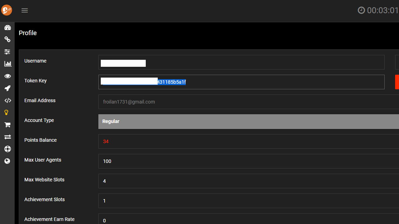Image resolution: width=399 pixels, height=224 pixels.
Task: Open the bar chart statistics icon
Action: (8, 64)
